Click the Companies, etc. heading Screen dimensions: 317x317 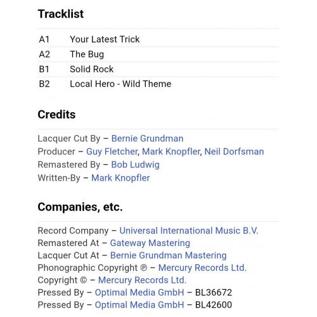(80, 207)
